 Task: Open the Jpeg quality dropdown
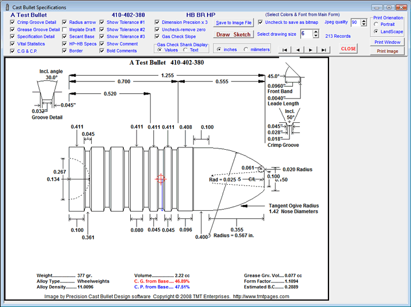tap(363, 23)
